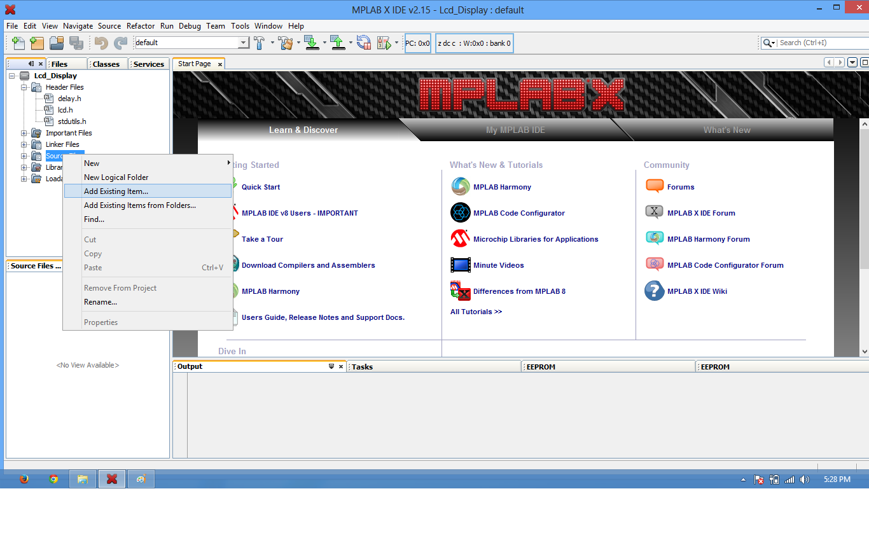
Task: Open Users Guide, Release Notes link
Action: pyautogui.click(x=323, y=317)
